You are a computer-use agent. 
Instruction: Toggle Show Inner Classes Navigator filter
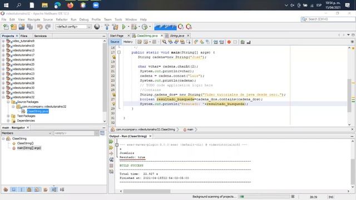pyautogui.click(x=37, y=189)
